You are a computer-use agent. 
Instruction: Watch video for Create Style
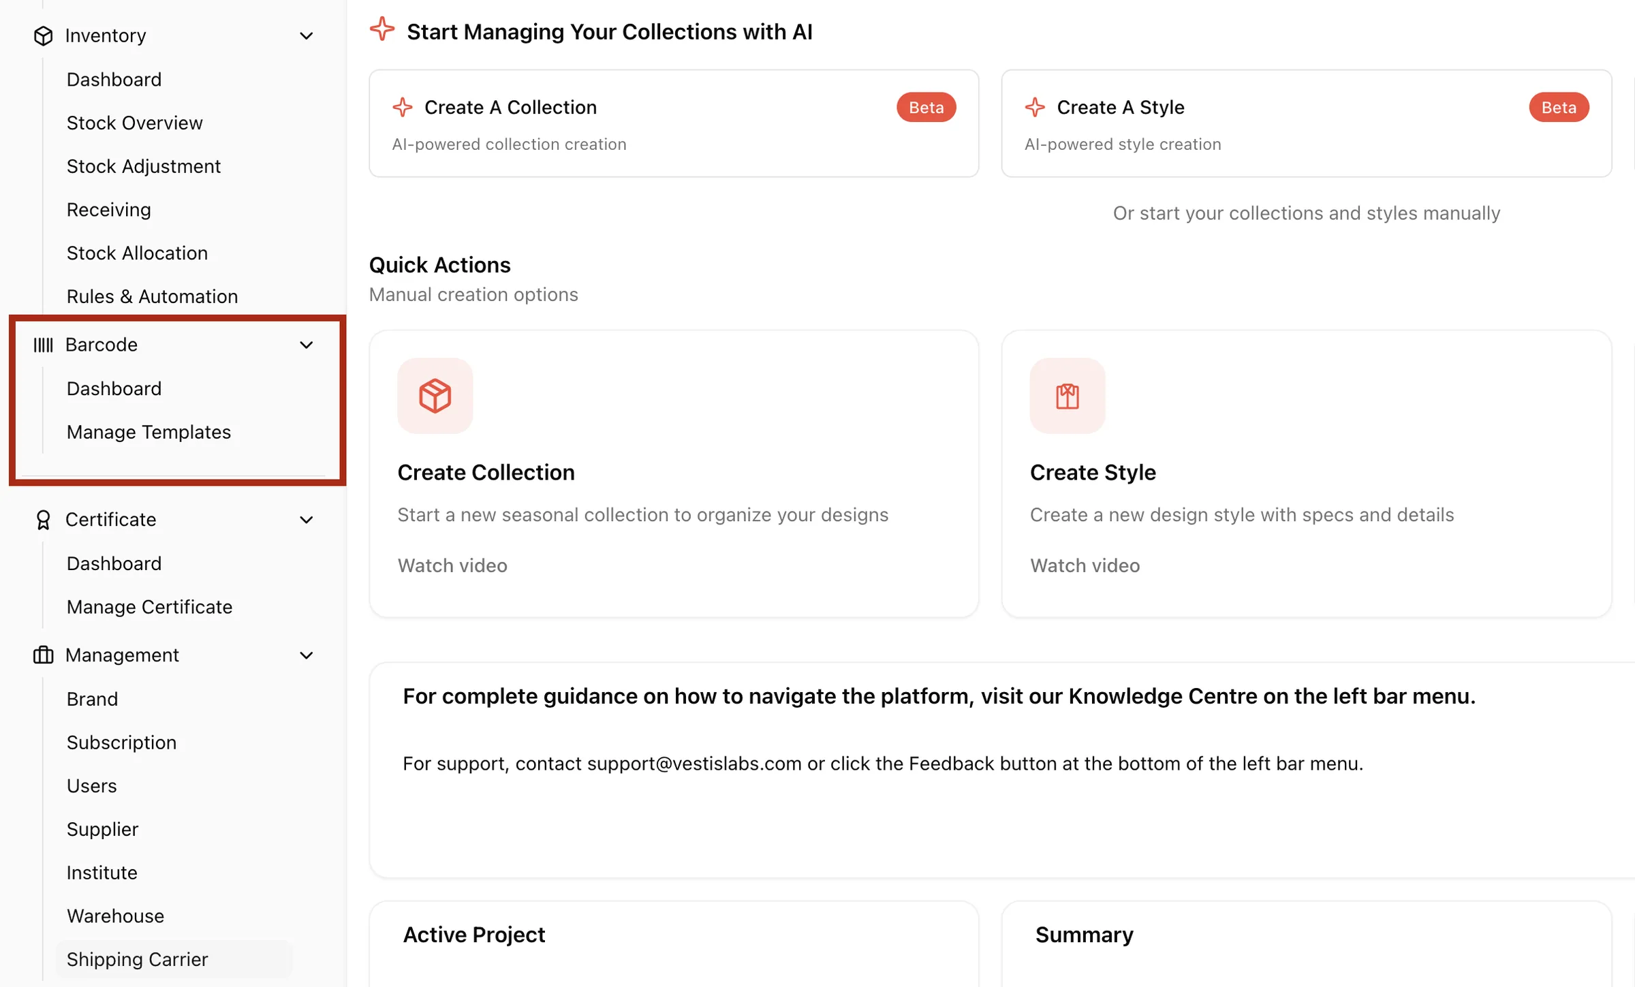pos(1085,565)
